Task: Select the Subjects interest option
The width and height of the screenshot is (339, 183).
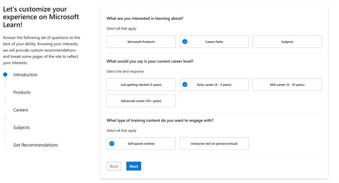Action: (287, 42)
